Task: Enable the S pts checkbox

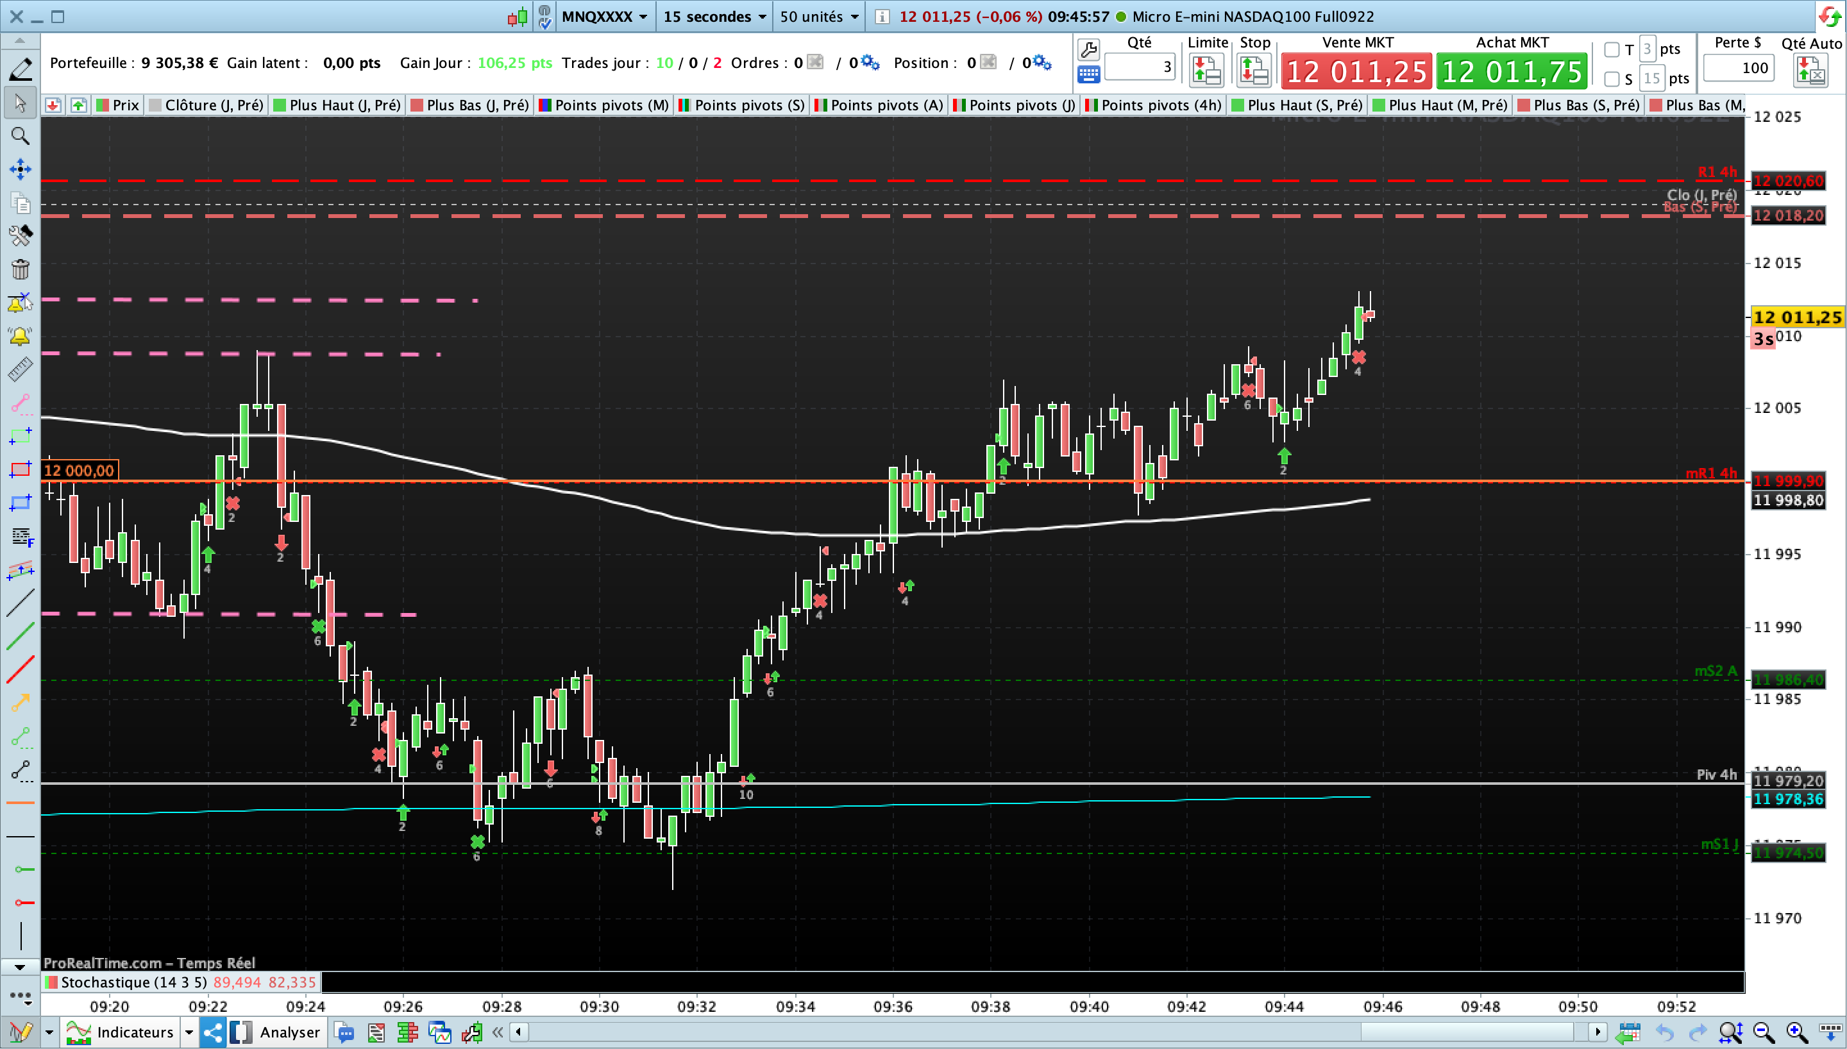Action: click(1612, 78)
